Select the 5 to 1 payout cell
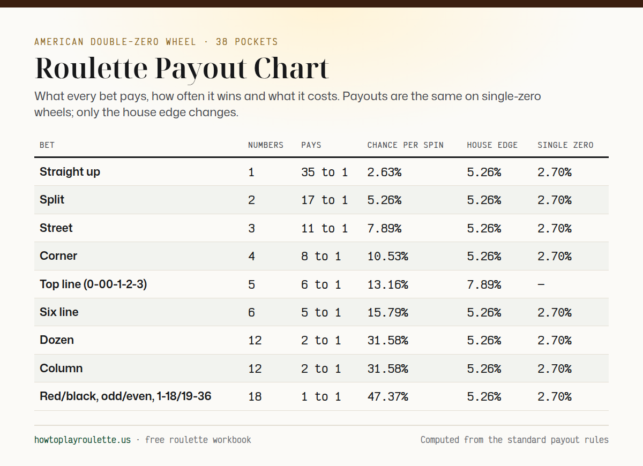Viewport: 643px width, 466px height. [x=321, y=312]
